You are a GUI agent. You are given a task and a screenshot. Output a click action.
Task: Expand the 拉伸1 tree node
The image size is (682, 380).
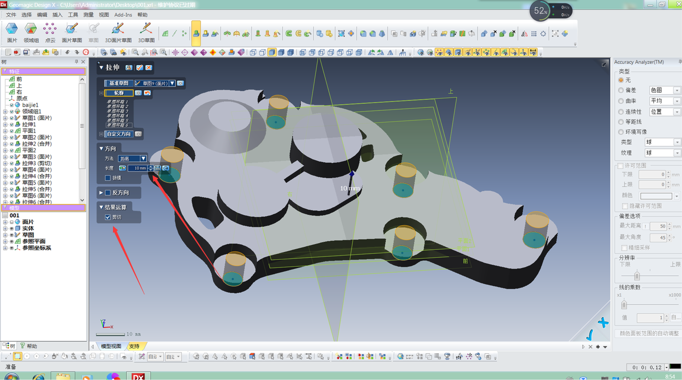pyautogui.click(x=6, y=125)
